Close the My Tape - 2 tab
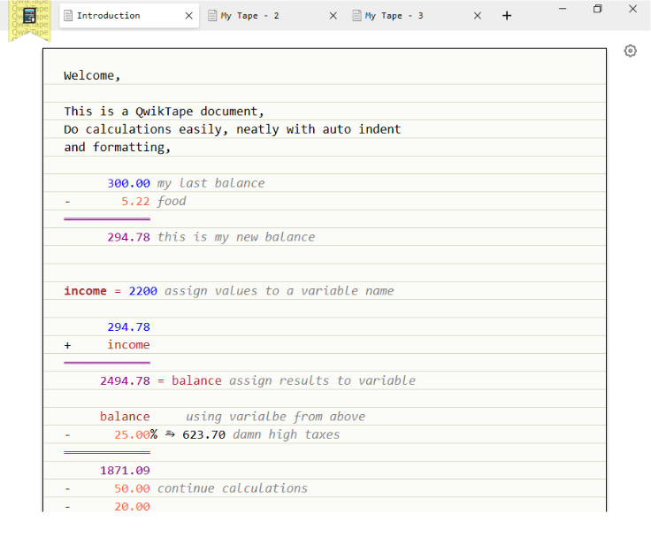 [333, 16]
